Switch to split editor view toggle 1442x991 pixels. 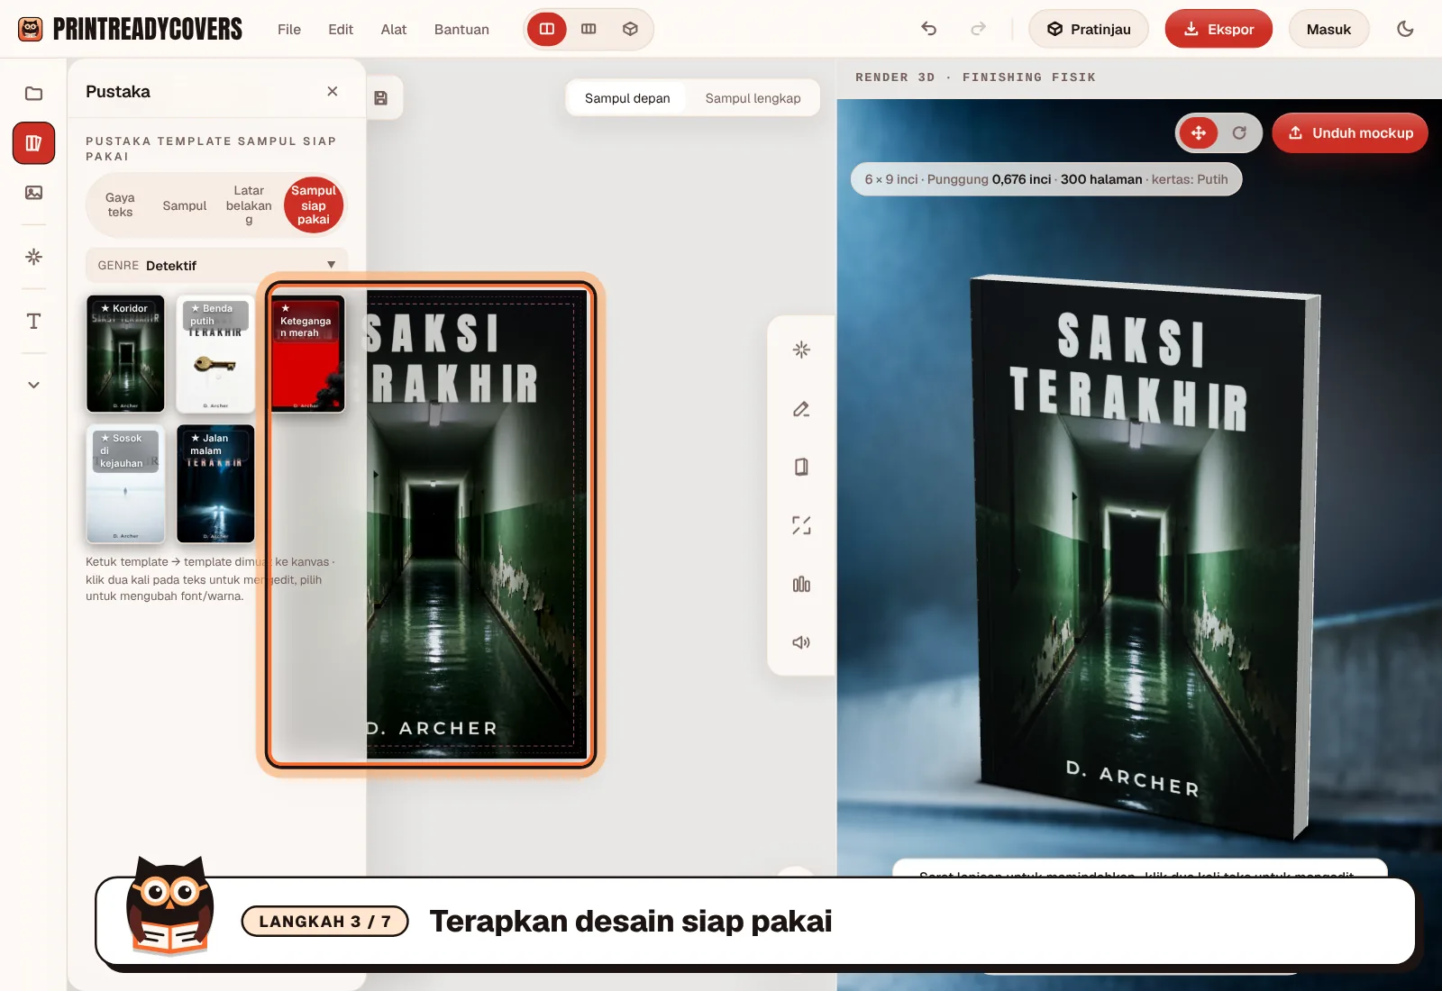coord(547,29)
